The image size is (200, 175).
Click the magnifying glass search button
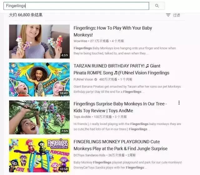tap(157, 6)
